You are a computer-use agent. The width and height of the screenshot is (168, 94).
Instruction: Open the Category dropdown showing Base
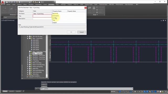pos(42,11)
